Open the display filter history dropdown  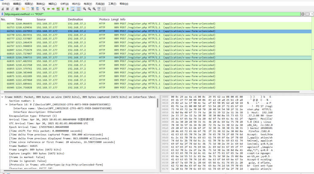[x=311, y=14]
